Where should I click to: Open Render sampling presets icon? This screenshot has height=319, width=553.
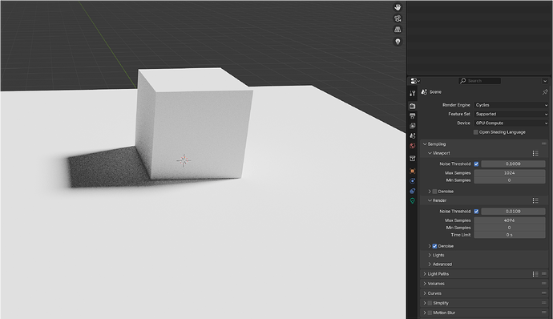coord(535,200)
